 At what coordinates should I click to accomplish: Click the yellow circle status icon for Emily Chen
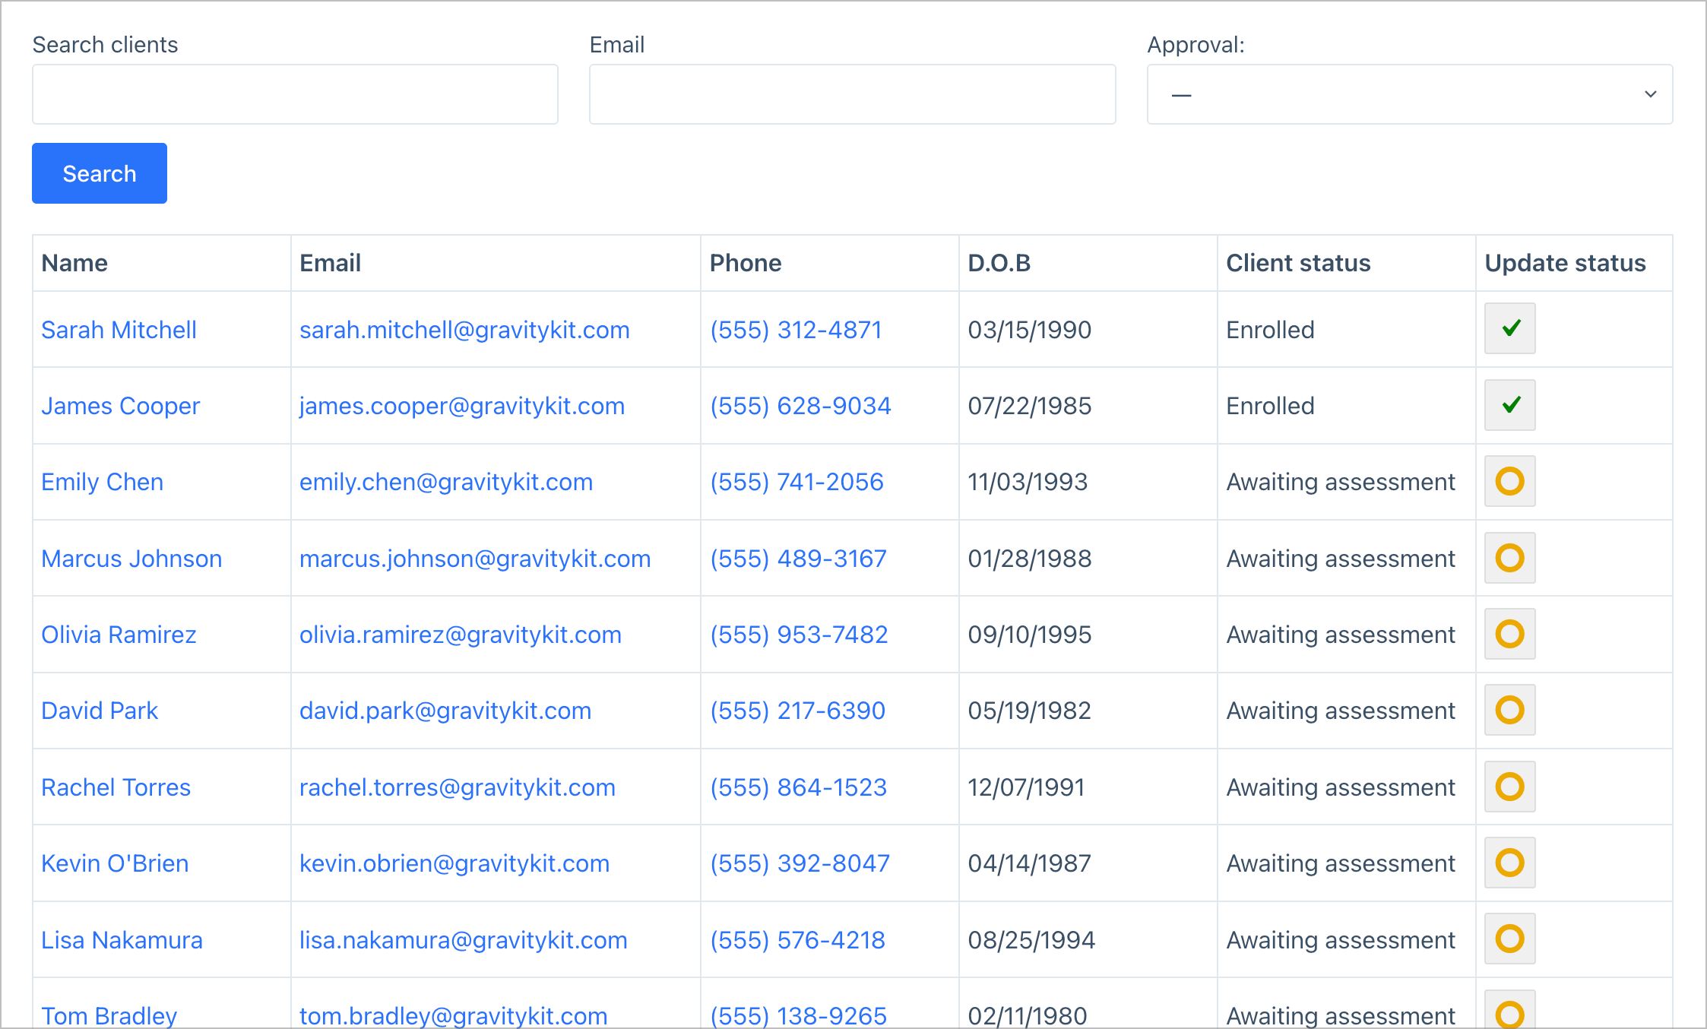point(1509,482)
